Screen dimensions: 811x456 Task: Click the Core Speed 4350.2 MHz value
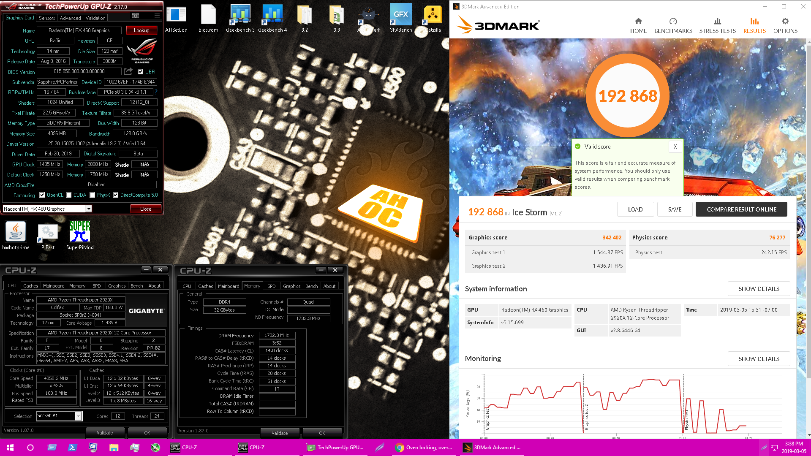(x=56, y=378)
